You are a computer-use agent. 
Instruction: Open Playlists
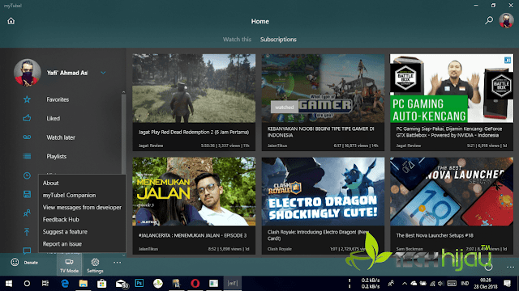(56, 156)
